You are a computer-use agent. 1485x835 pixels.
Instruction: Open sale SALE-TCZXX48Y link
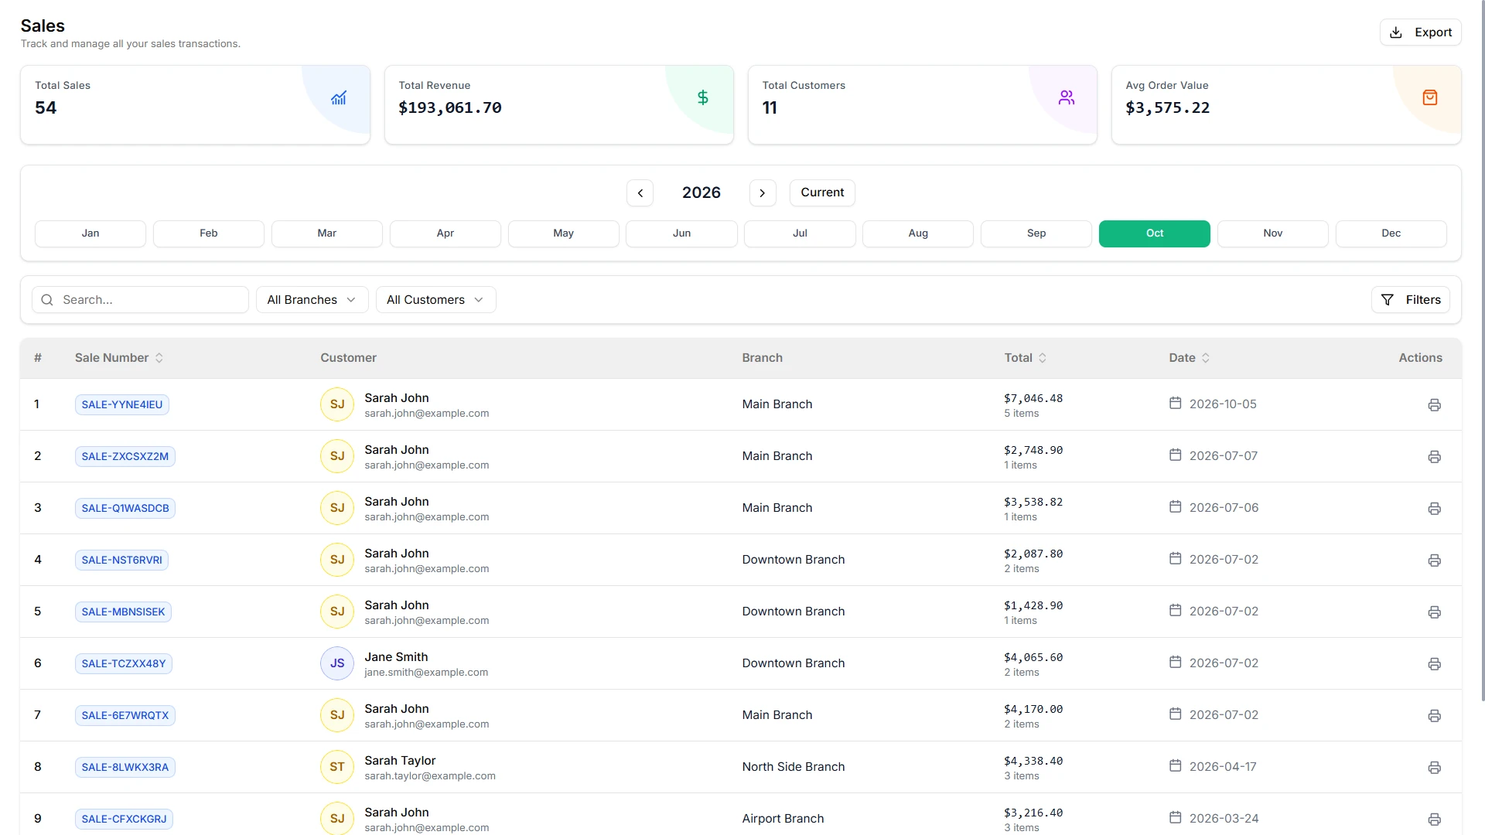(x=124, y=663)
